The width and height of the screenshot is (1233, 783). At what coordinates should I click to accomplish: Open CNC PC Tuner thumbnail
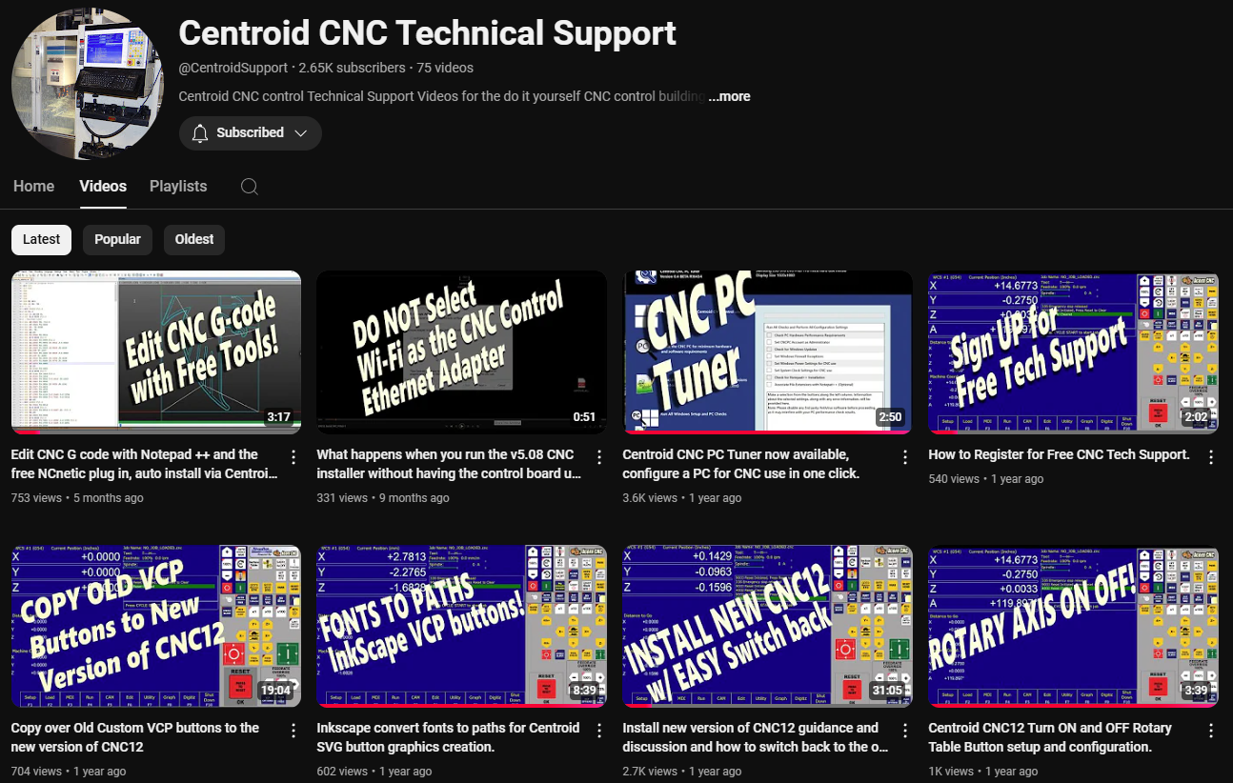(x=767, y=351)
